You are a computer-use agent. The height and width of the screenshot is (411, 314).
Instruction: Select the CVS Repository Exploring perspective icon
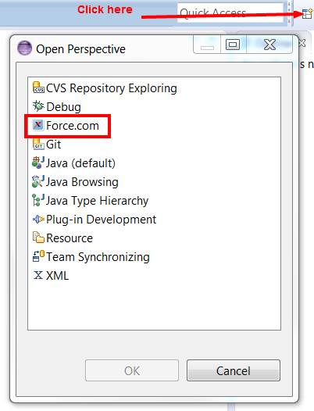[x=38, y=88]
